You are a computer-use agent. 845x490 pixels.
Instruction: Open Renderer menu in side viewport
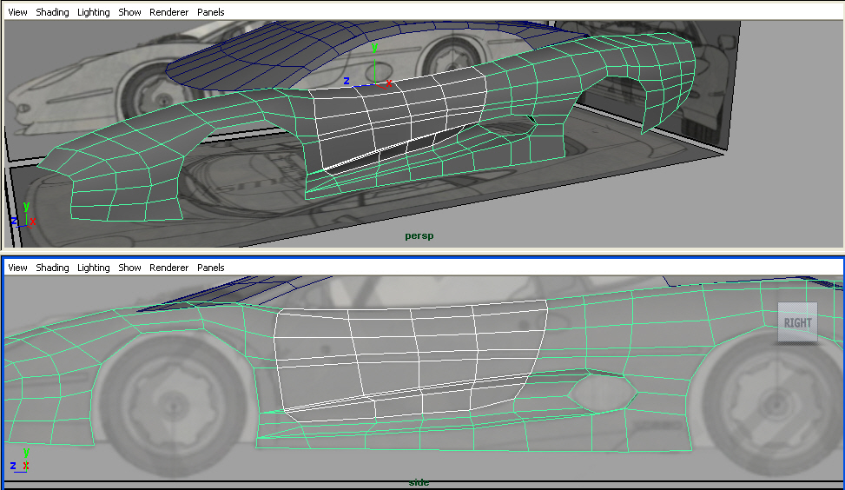(x=168, y=268)
